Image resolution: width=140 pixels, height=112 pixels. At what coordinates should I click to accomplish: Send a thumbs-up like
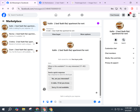pyautogui.click(x=99, y=102)
